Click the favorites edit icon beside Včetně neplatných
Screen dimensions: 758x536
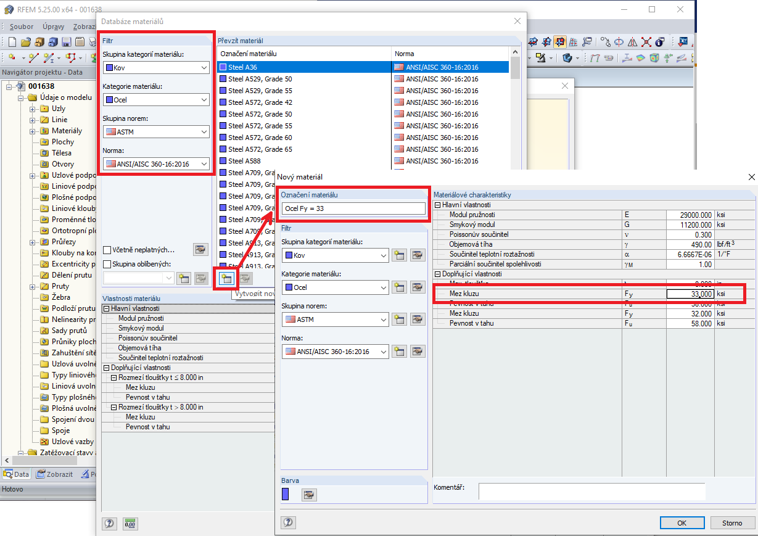[x=200, y=250]
